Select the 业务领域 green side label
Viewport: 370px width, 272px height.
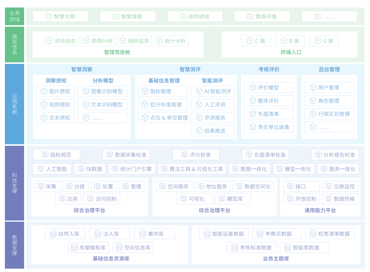[14, 16]
